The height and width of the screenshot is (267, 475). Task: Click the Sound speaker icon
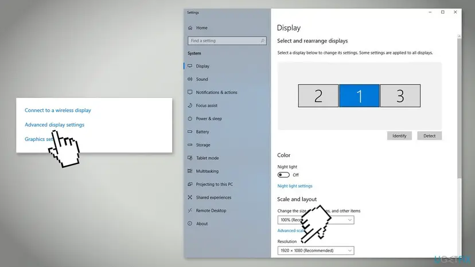(x=190, y=79)
